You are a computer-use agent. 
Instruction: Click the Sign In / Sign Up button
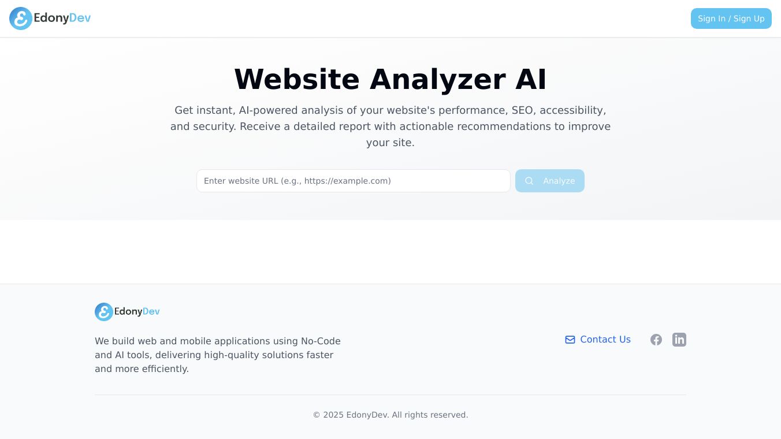(x=731, y=18)
